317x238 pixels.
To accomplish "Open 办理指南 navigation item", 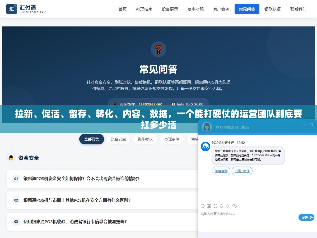I will 144,9.
